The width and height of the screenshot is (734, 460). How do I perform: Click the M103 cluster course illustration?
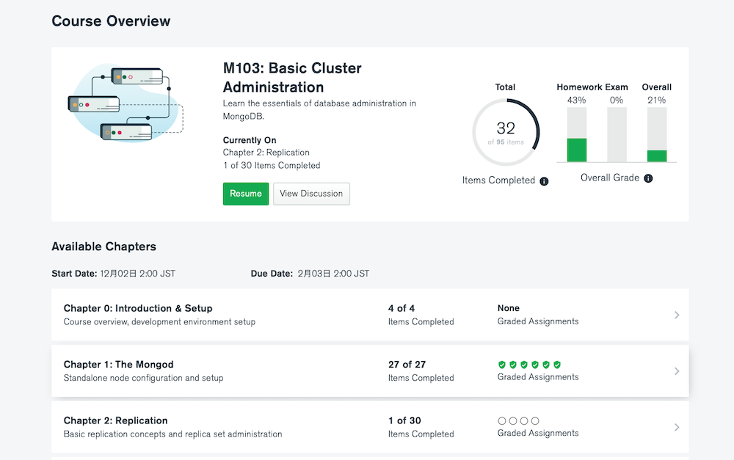[126, 103]
